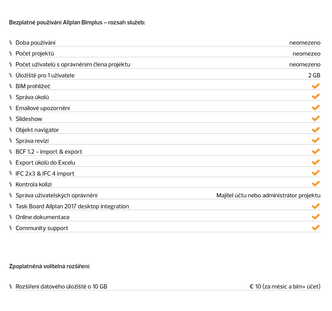Click the Community support checkmark
The width and height of the screenshot is (332, 311).
pyautogui.click(x=316, y=228)
